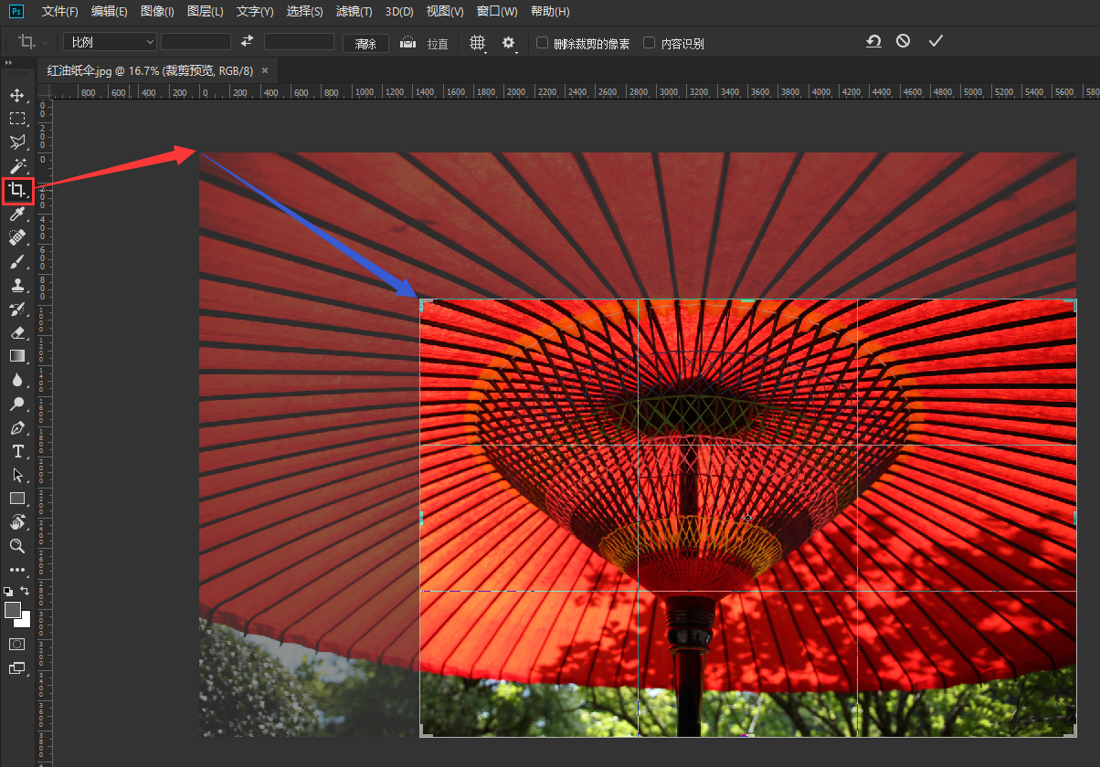The height and width of the screenshot is (767, 1100).
Task: Open the Edit Toolbar three-dots menu
Action: 17,570
